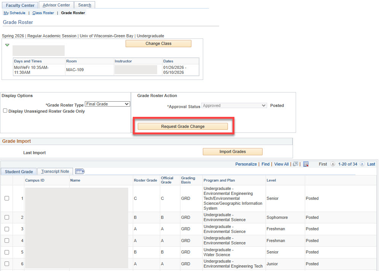Select Water Science program text
Screen dimensions: 379x271
click(217, 255)
